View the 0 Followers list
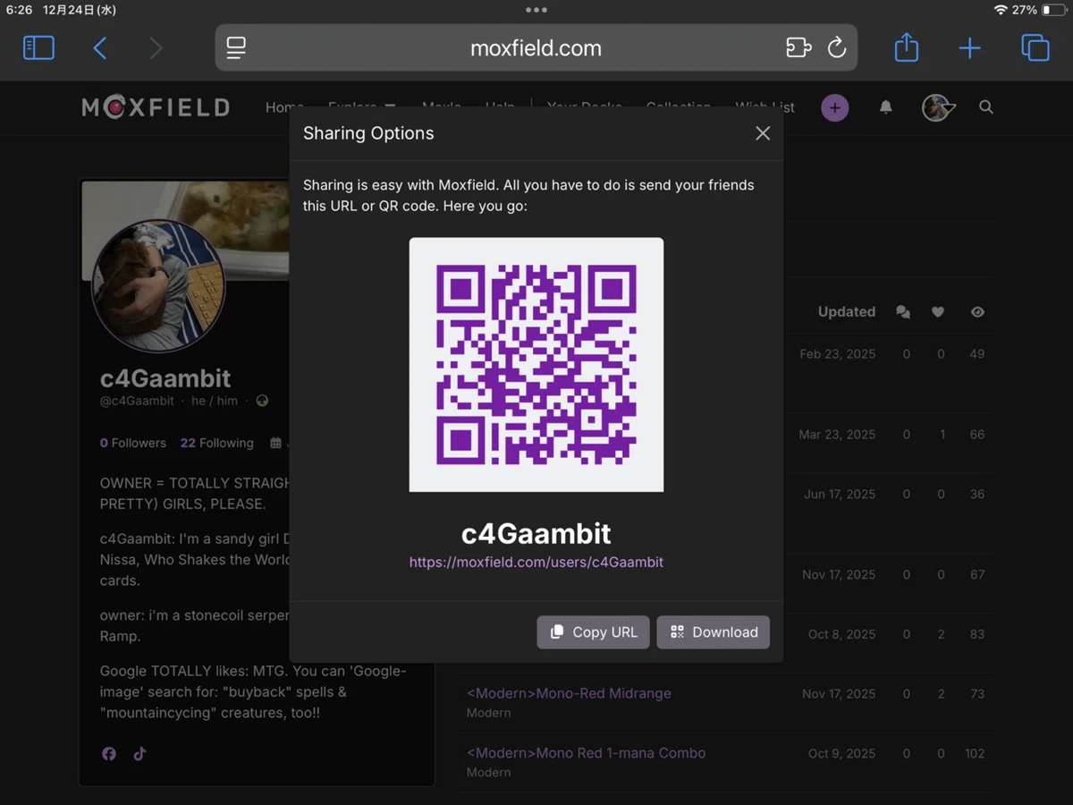 (133, 443)
